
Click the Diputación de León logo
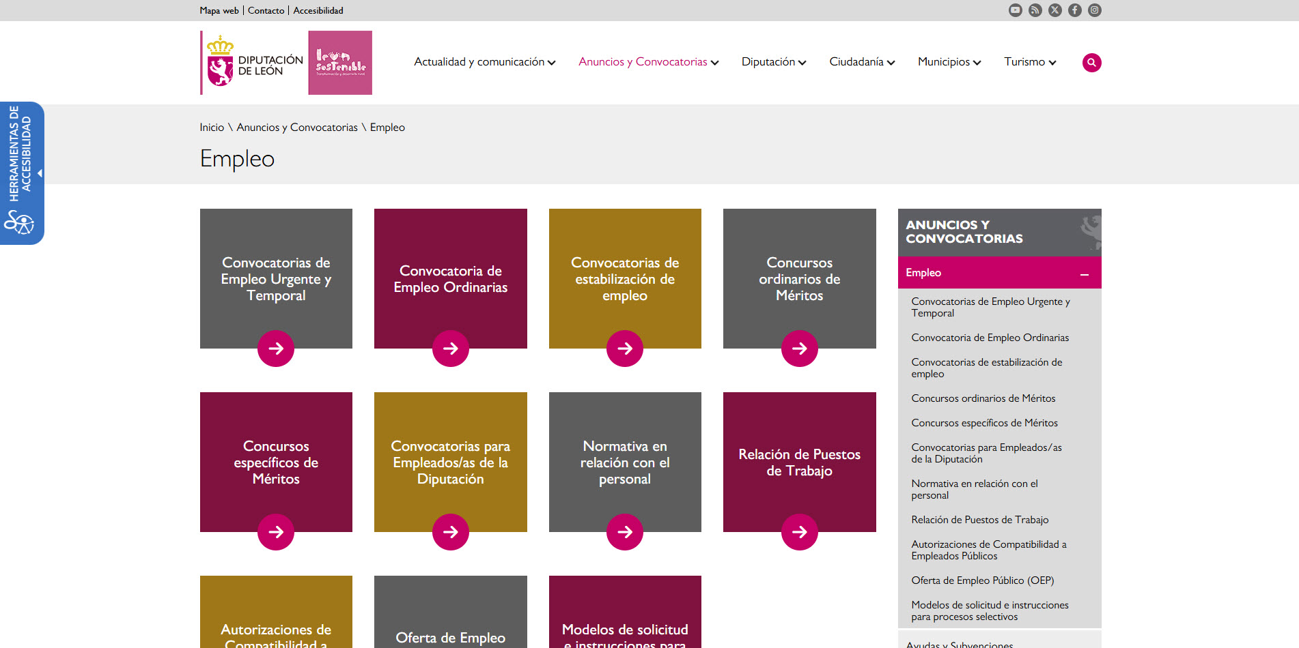click(253, 63)
